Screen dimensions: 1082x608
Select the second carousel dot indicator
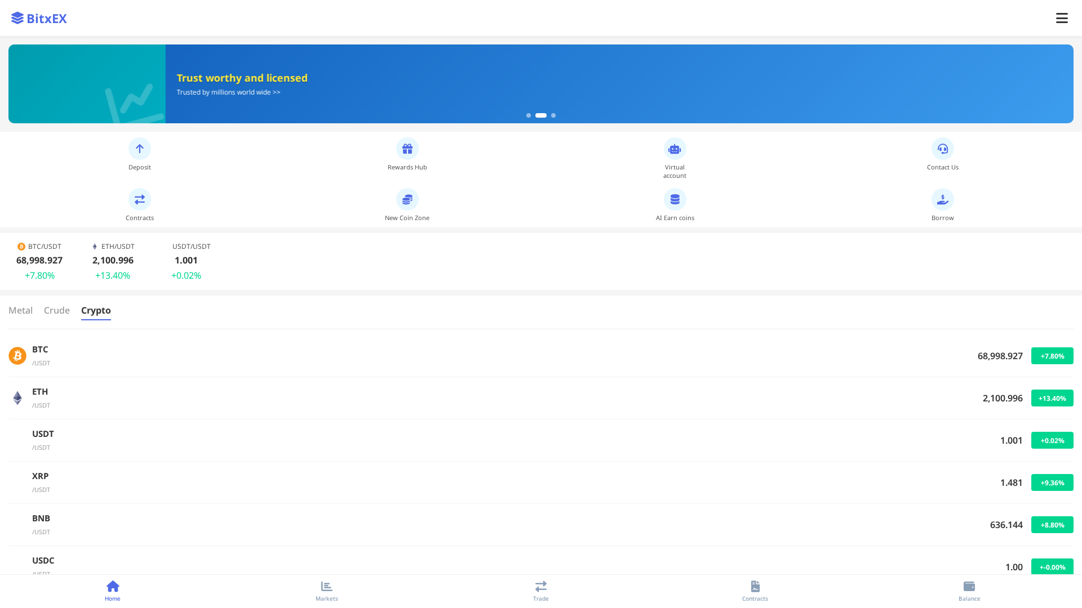[540, 115]
